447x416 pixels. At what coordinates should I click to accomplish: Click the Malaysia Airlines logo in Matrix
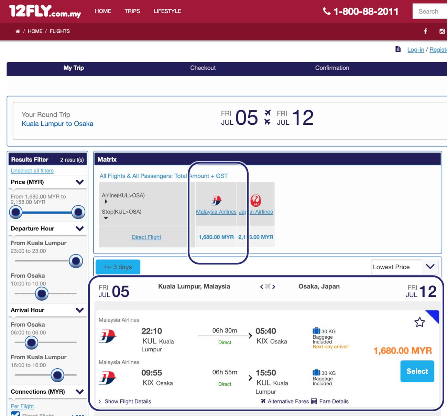[216, 200]
